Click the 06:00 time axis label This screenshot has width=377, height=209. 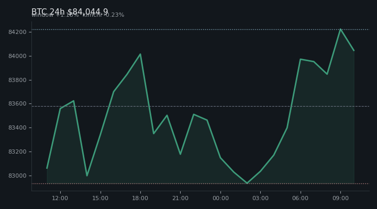301,198
